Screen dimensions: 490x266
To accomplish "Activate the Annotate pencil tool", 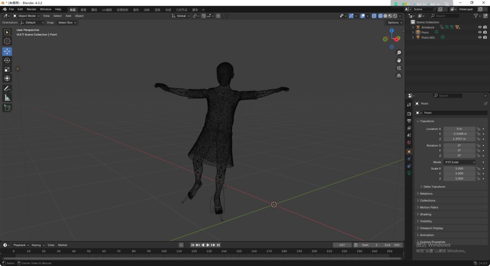I will point(7,89).
